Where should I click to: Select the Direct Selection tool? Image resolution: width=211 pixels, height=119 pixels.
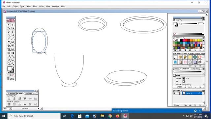13,25
